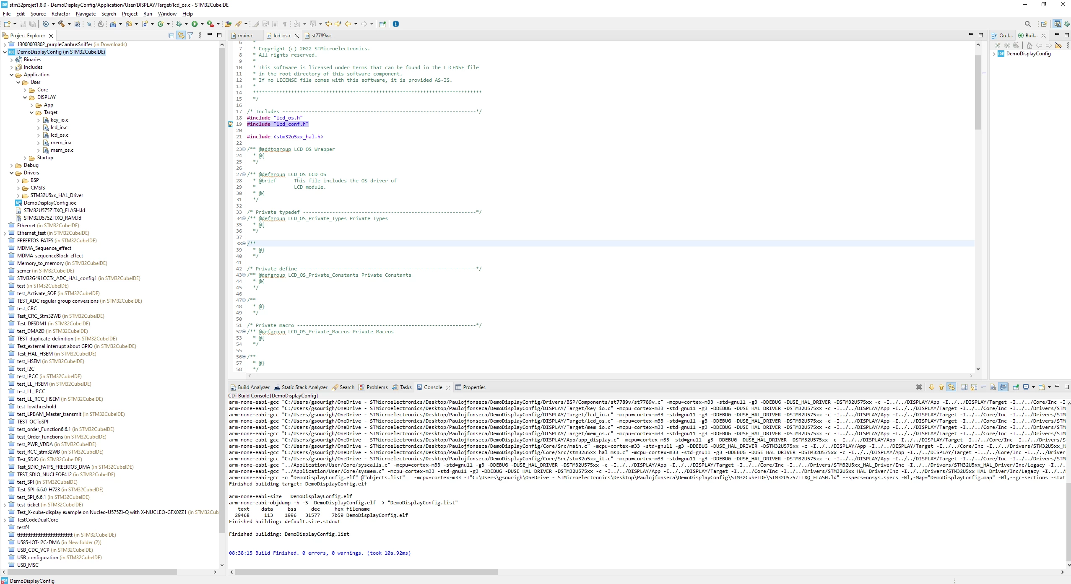
Task: Click the Save toolbar icon
Action: (x=23, y=24)
